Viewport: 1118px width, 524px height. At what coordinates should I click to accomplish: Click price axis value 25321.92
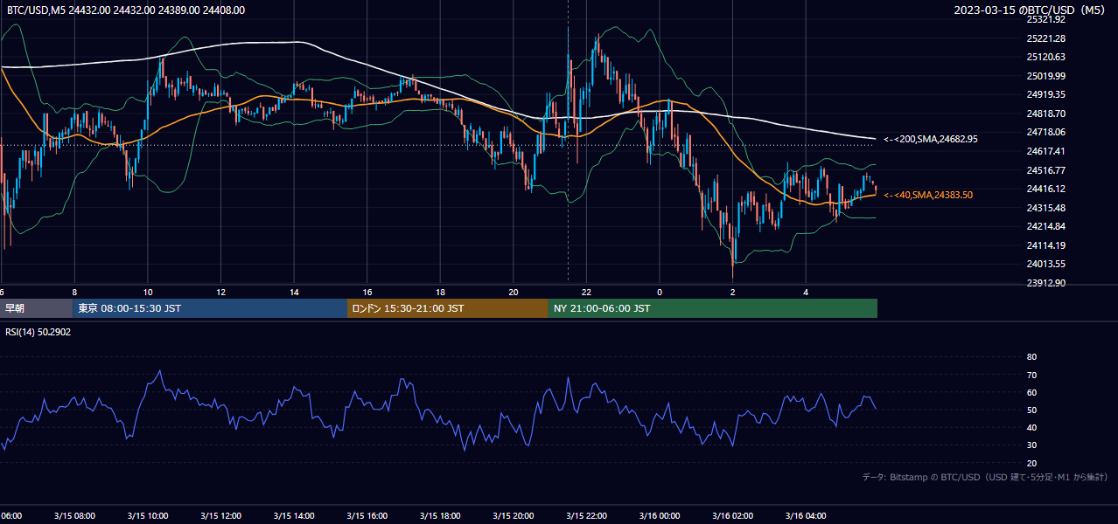point(1045,19)
